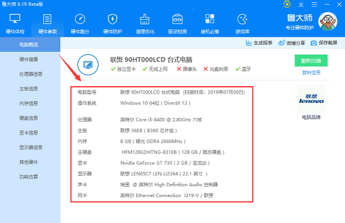Click the 复制信息 copy info link
345x223 pixels.
[311, 72]
